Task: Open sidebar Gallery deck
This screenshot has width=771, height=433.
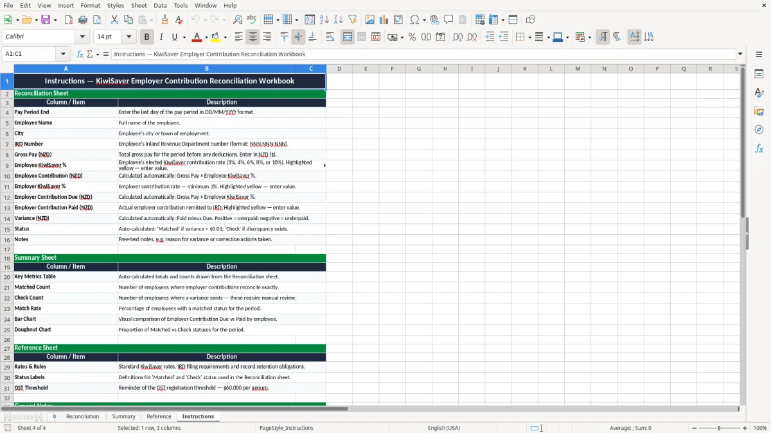Action: (759, 112)
